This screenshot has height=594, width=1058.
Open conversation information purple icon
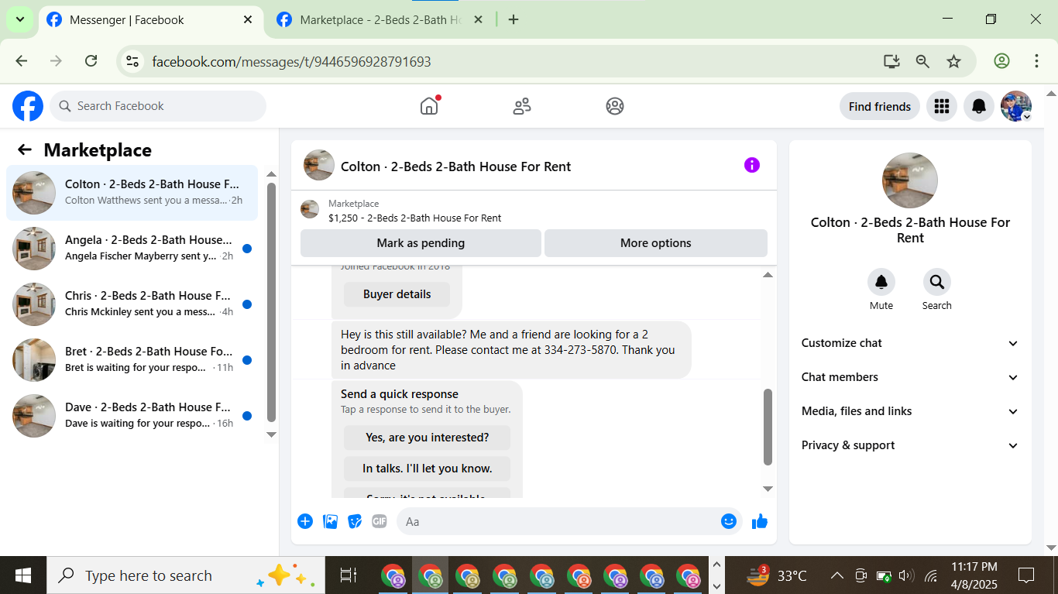752,165
